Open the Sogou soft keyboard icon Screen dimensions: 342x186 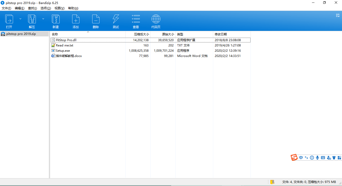pyautogui.click(x=323, y=158)
